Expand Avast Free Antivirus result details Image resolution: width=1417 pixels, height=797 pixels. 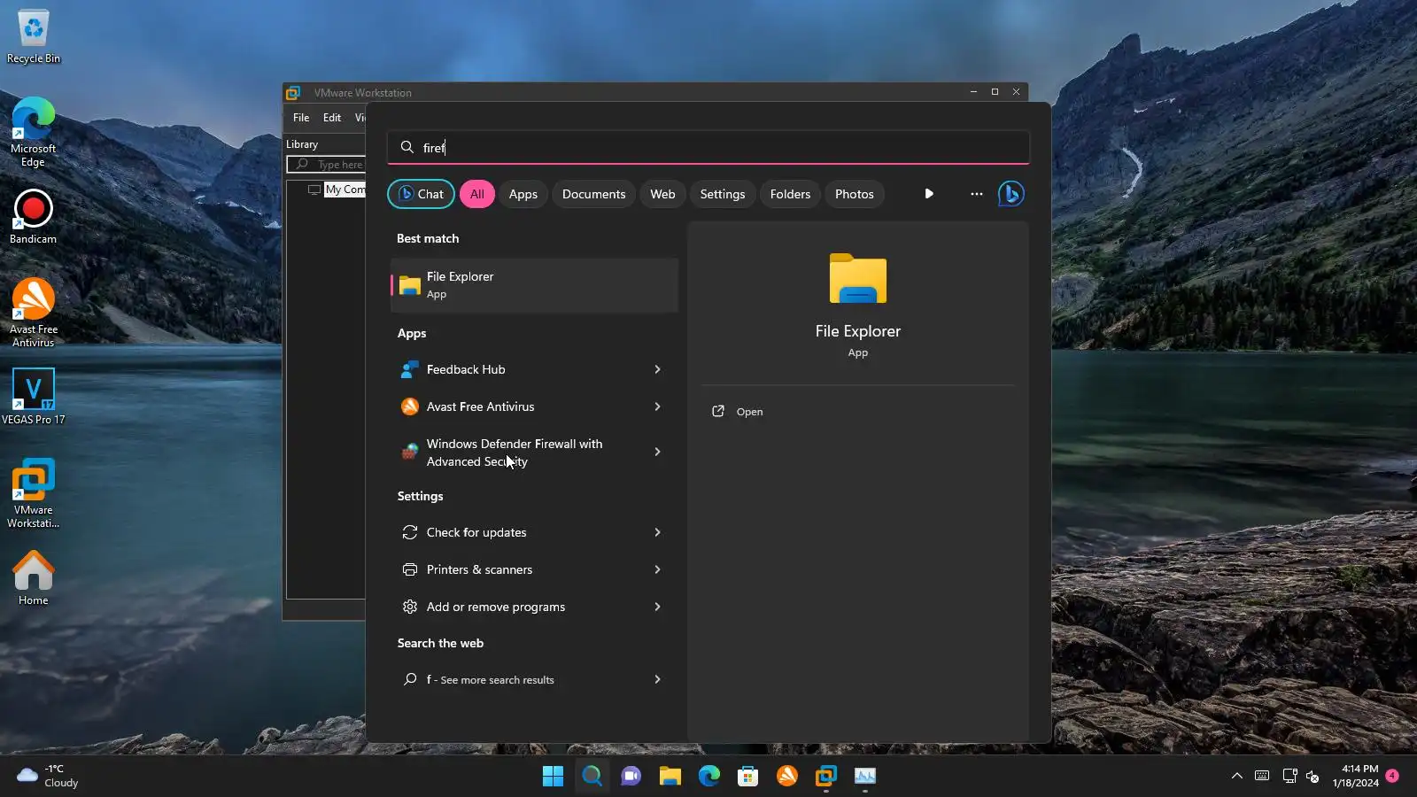[657, 406]
